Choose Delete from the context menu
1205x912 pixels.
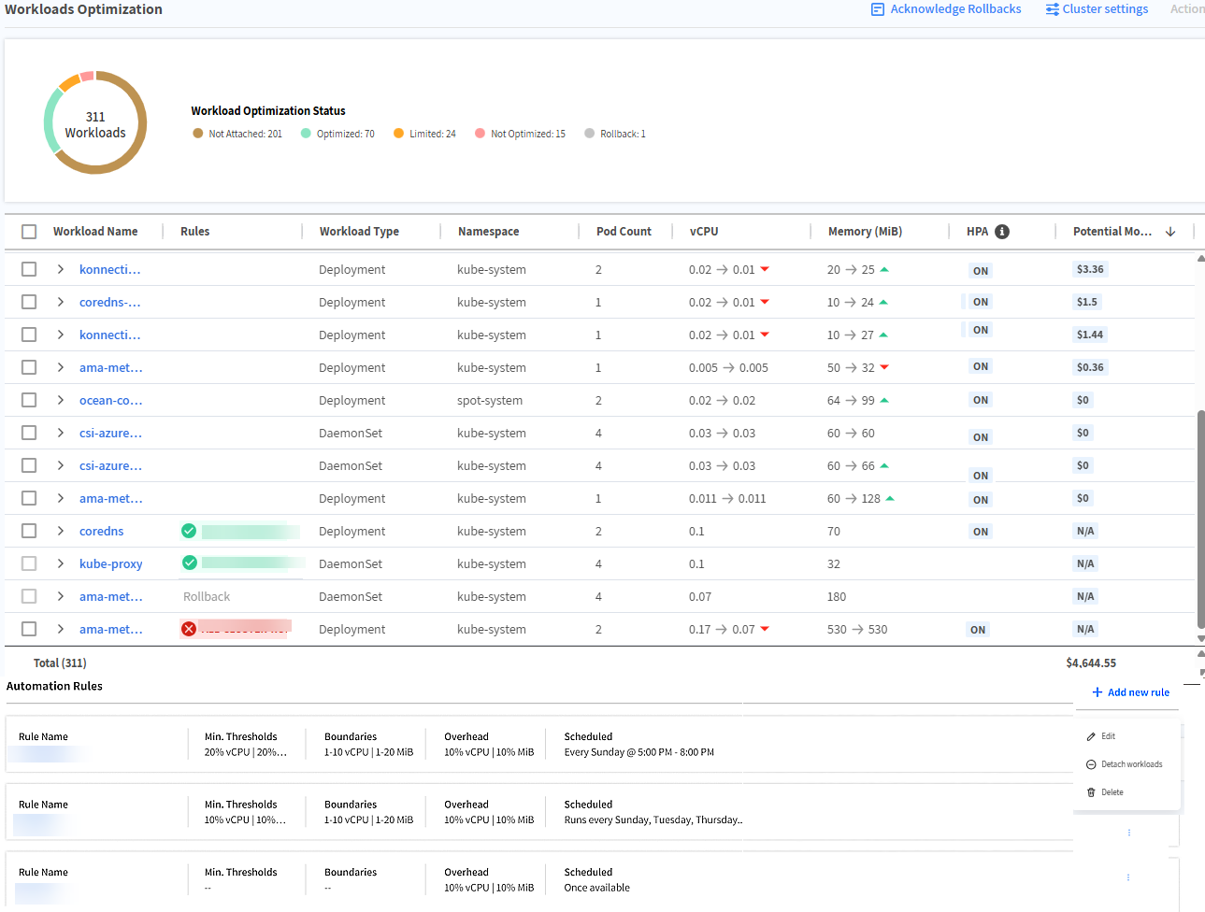pos(1112,791)
